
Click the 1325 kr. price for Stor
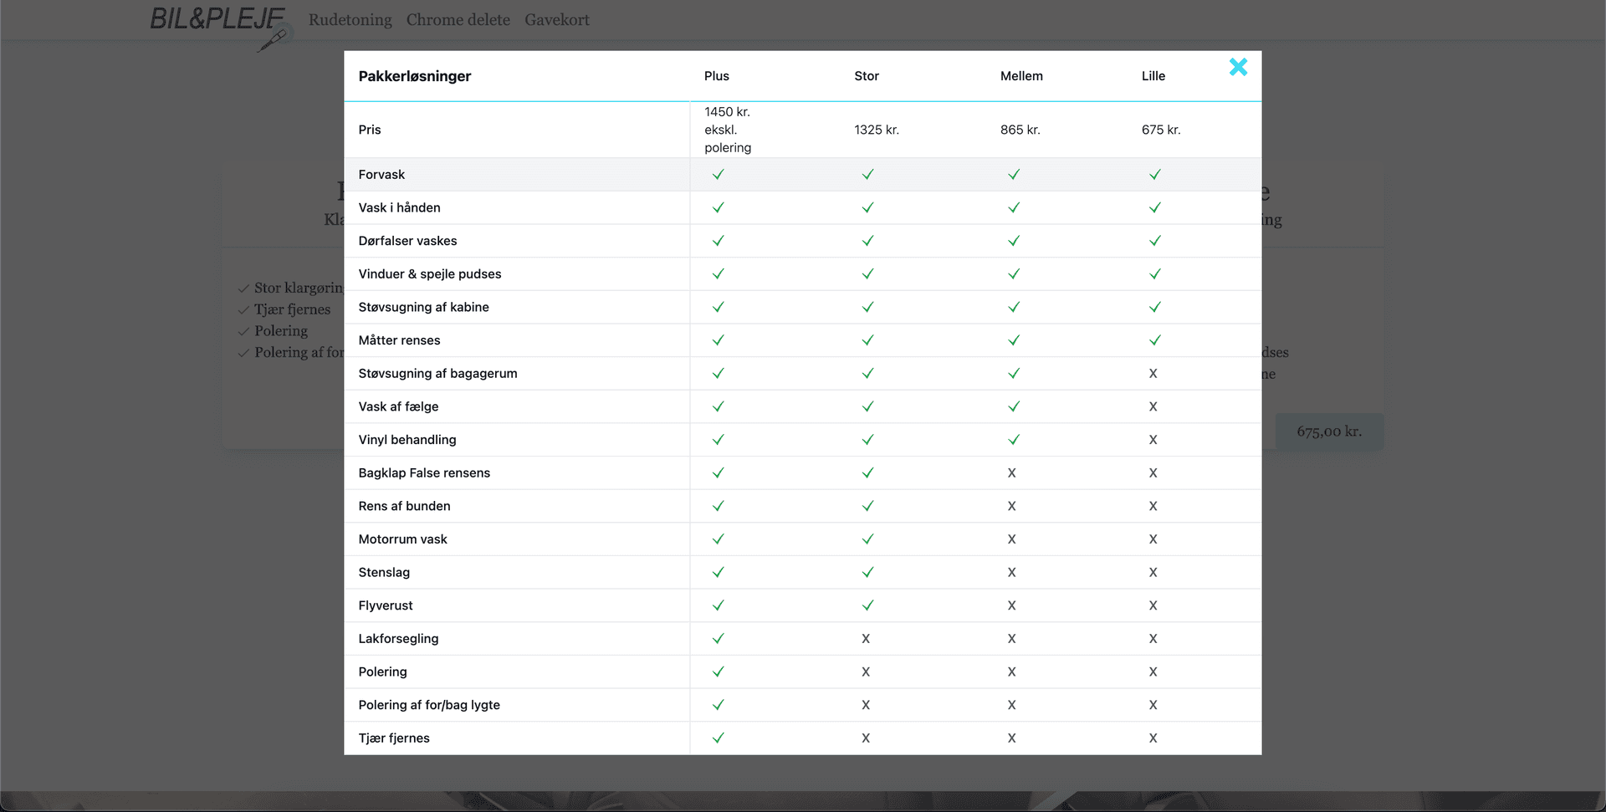[x=876, y=130]
